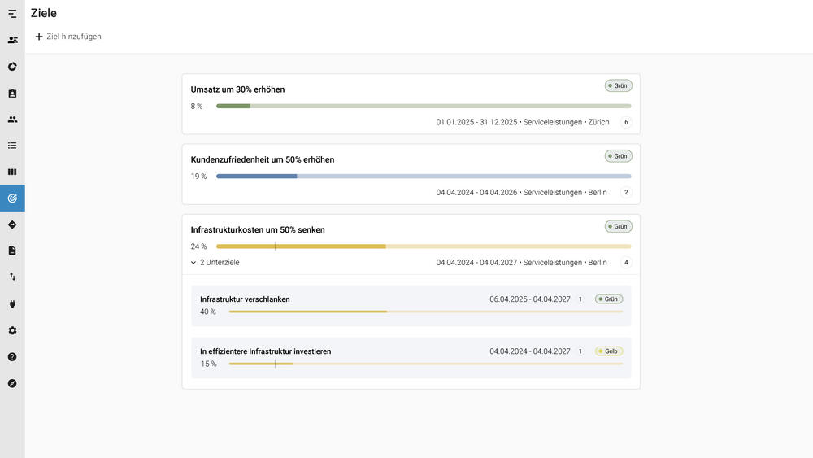Click the Grün status badge on Umsatz goal
This screenshot has width=813, height=458.
(618, 85)
